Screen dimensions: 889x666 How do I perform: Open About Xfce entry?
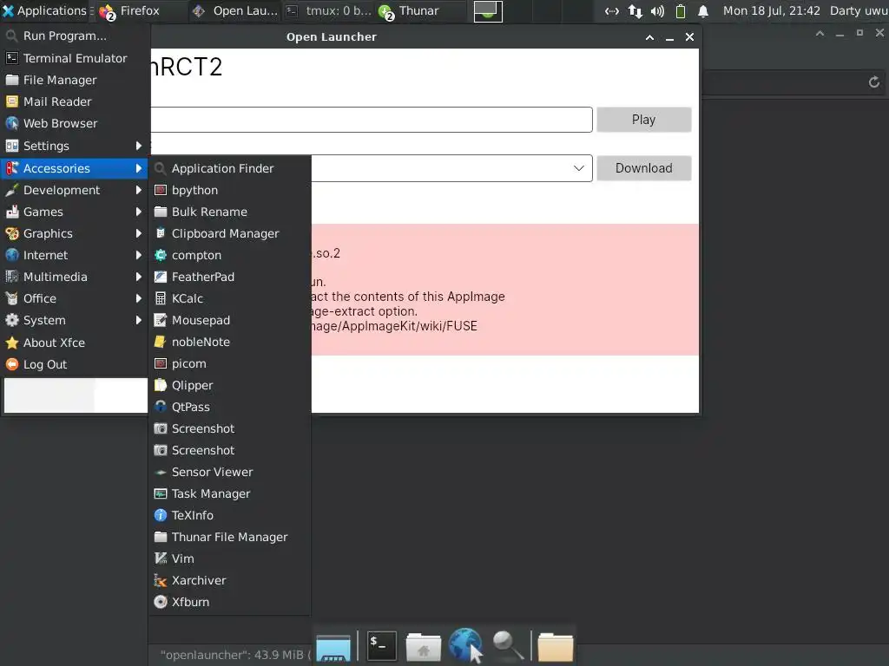click(75, 343)
